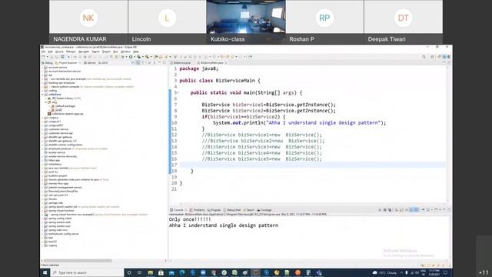The height and width of the screenshot is (277, 492).
Task: Switch to the JUnit view tab
Action: 104,63
